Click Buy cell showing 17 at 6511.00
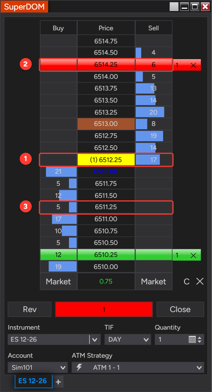The image size is (212, 392). tap(58, 219)
